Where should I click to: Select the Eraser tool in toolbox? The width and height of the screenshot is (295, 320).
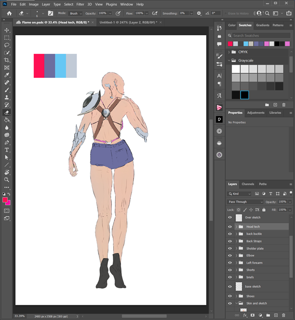click(7, 112)
